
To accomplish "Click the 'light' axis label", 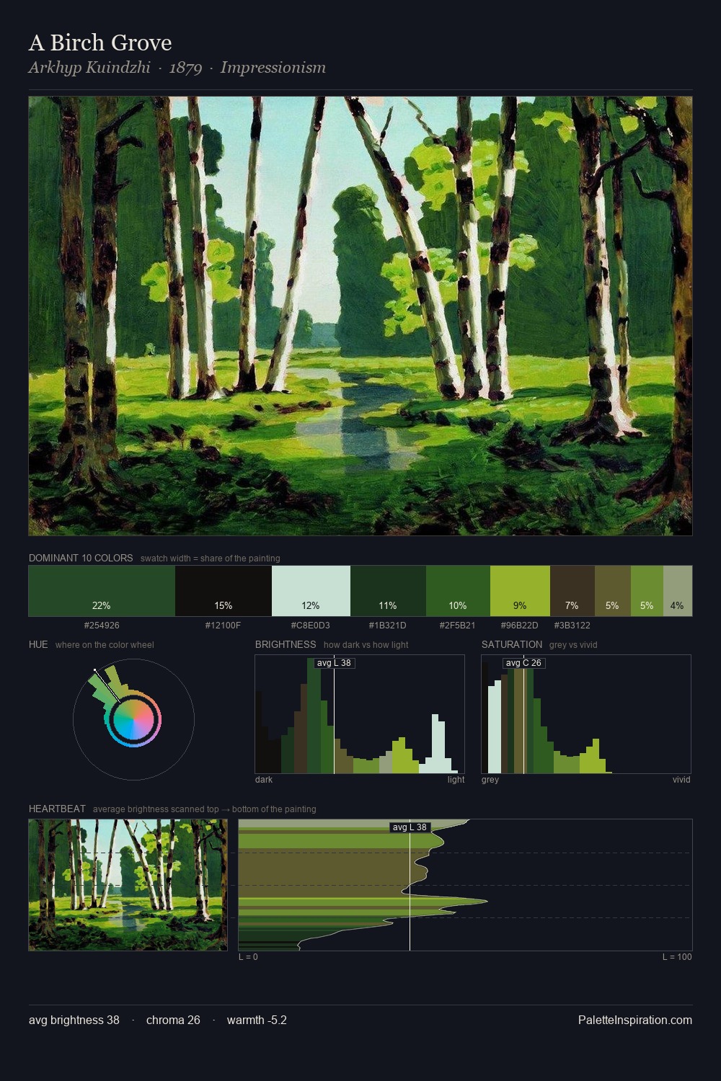I will click(x=456, y=780).
